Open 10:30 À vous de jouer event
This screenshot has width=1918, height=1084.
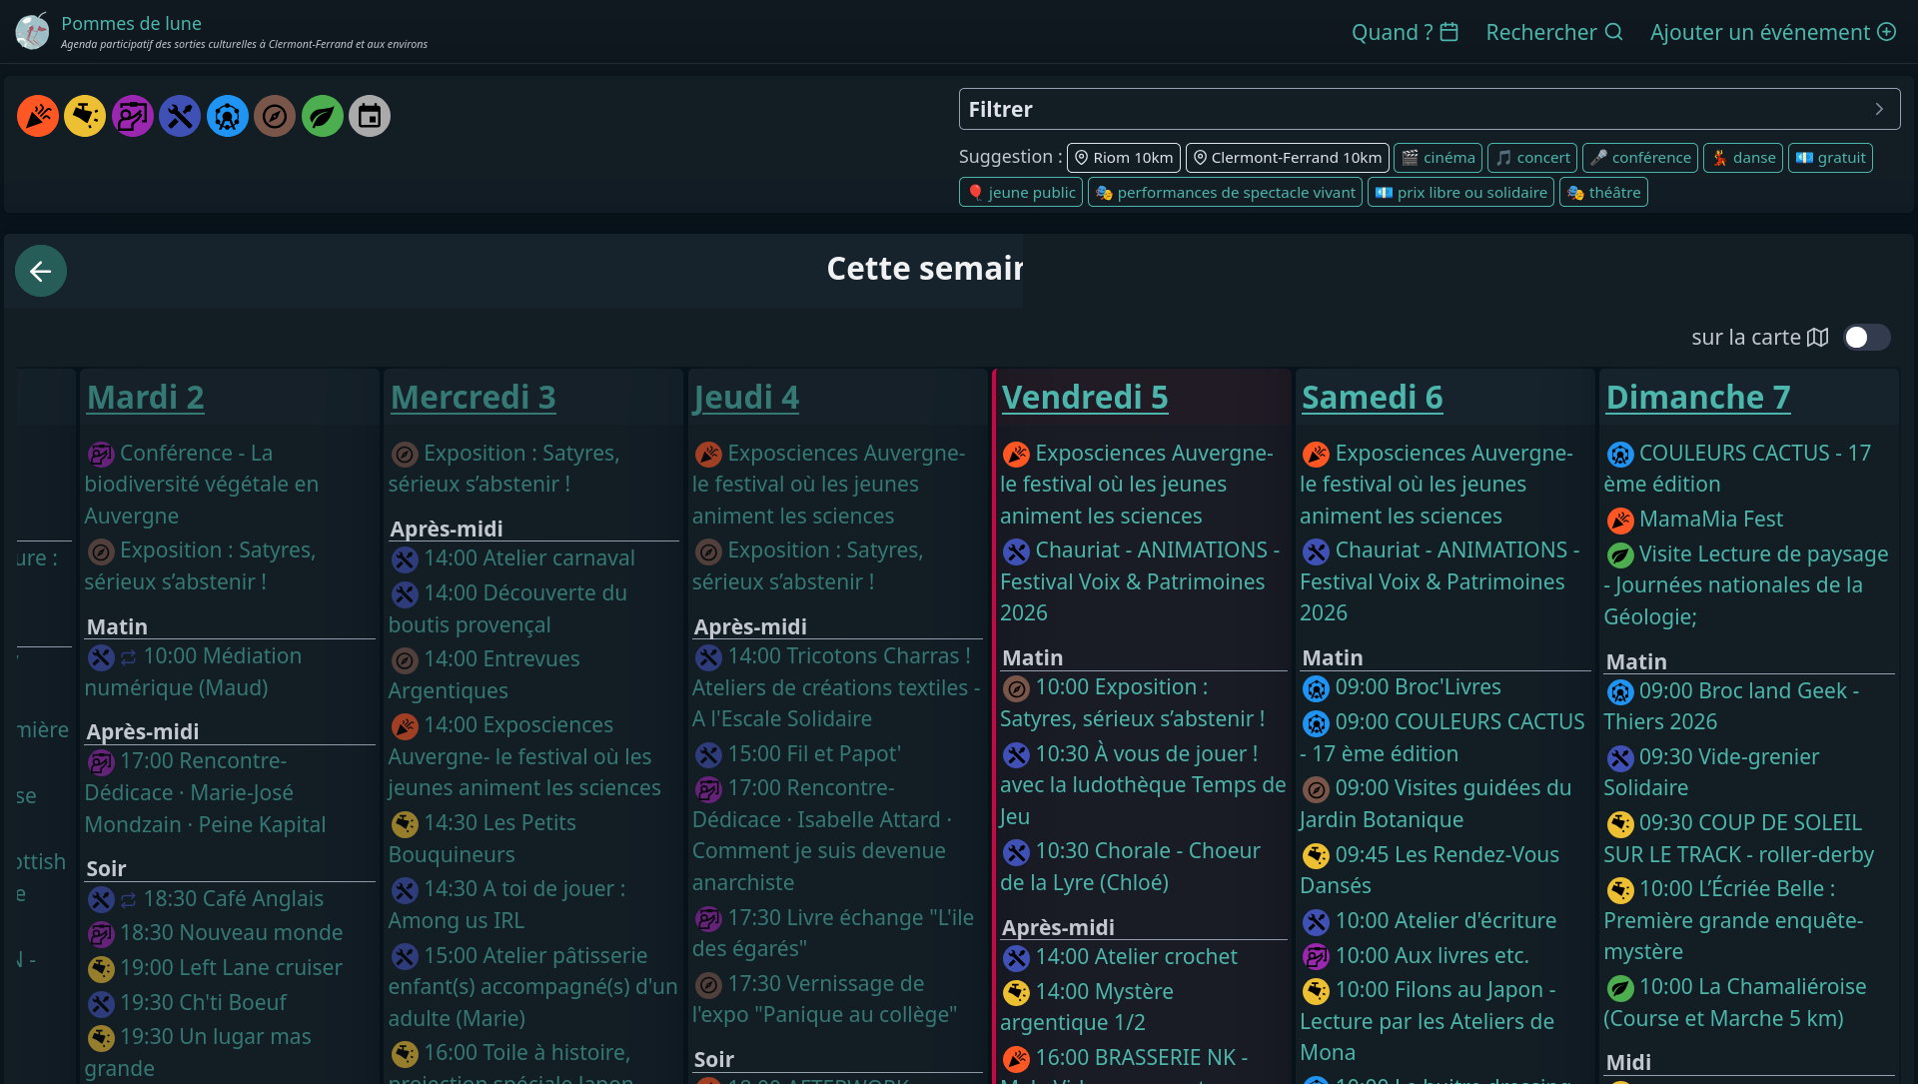(1143, 785)
